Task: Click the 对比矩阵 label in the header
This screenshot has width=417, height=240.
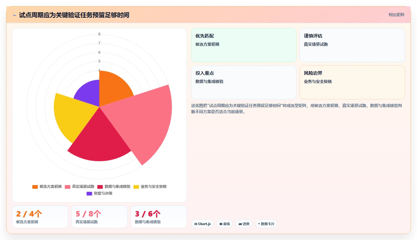Action: pos(396,15)
